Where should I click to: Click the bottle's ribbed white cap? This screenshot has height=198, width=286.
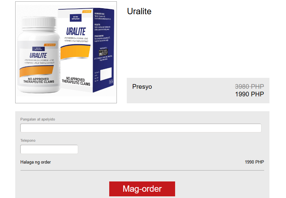(39, 23)
